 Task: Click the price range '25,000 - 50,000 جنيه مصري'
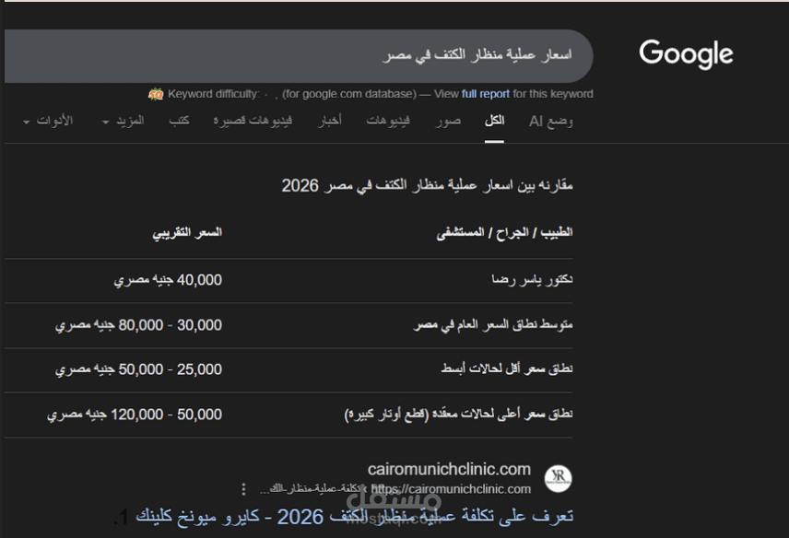pos(138,369)
